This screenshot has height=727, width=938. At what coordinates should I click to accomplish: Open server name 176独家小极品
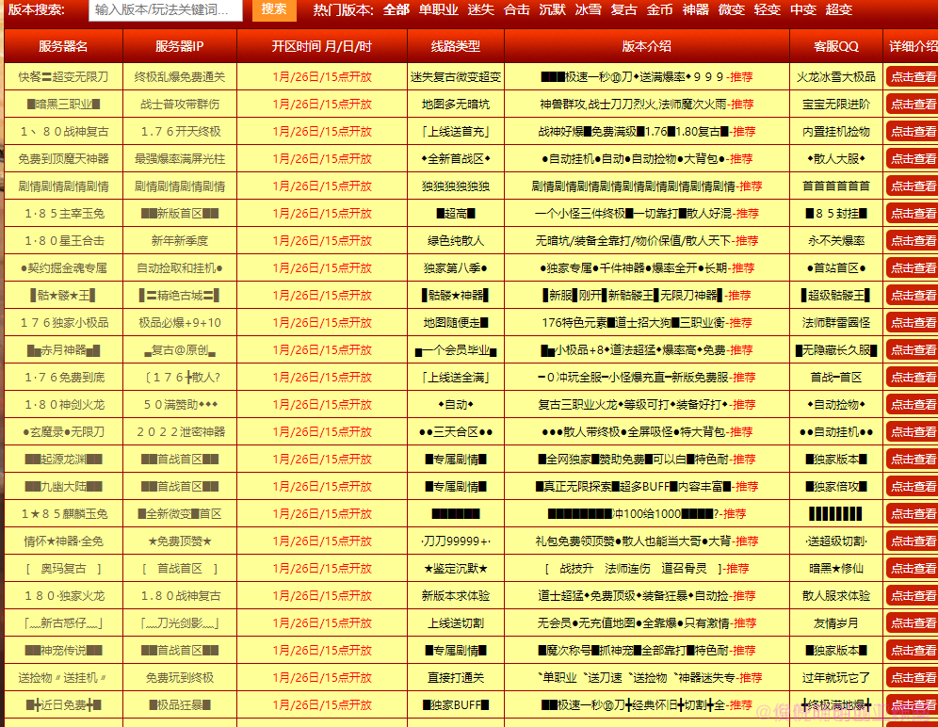63,322
